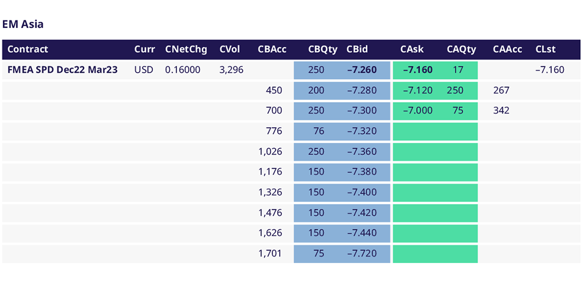Click the best ask price −7.160 cell
The image size is (582, 285).
(x=418, y=70)
